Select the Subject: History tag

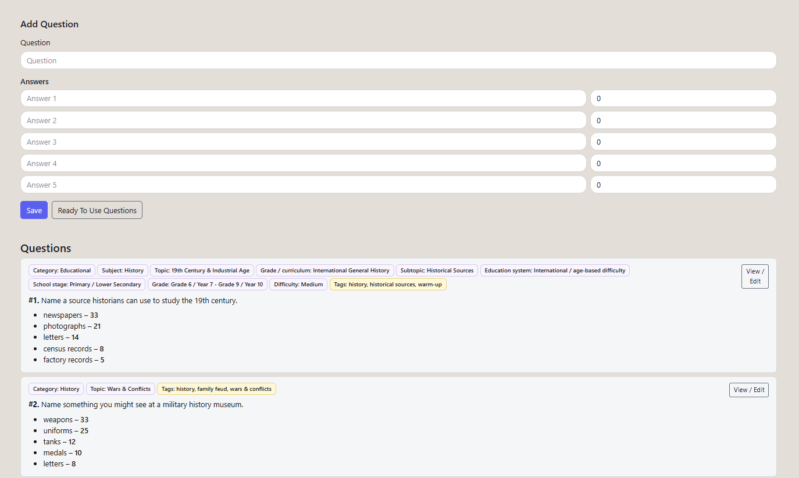pyautogui.click(x=123, y=271)
